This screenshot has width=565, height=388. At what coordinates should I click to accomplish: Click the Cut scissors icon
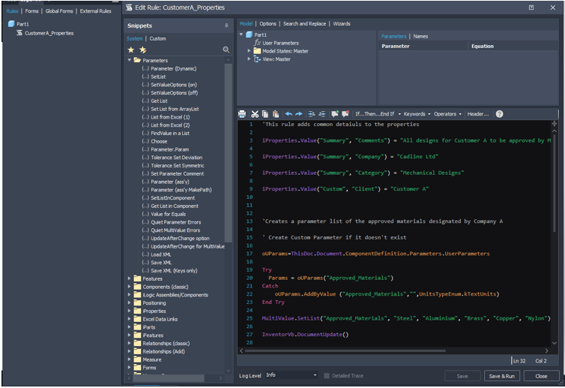(255, 114)
